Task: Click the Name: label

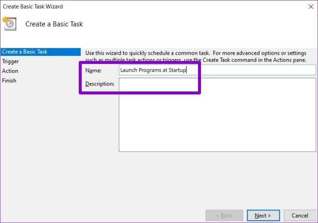Action: click(93, 71)
